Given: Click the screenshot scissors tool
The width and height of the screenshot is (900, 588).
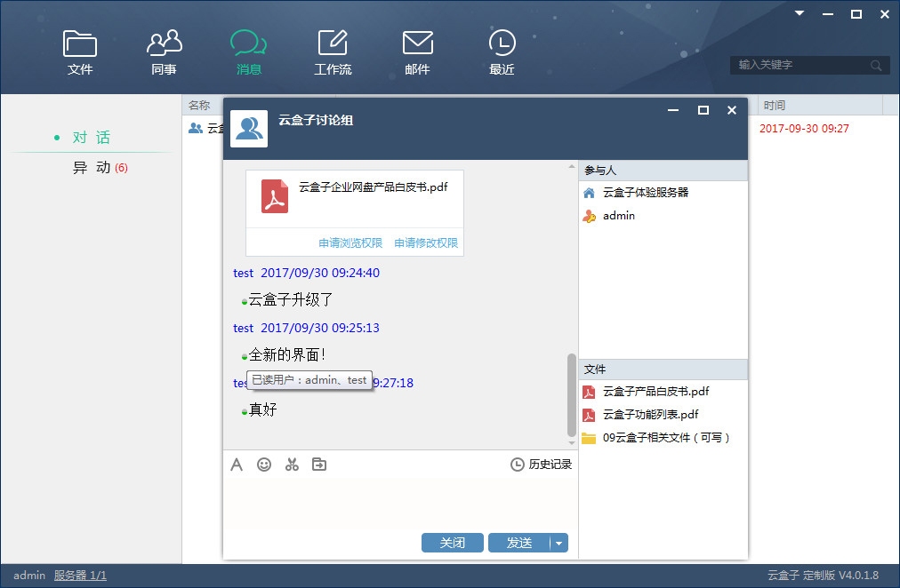Looking at the screenshot, I should (292, 465).
